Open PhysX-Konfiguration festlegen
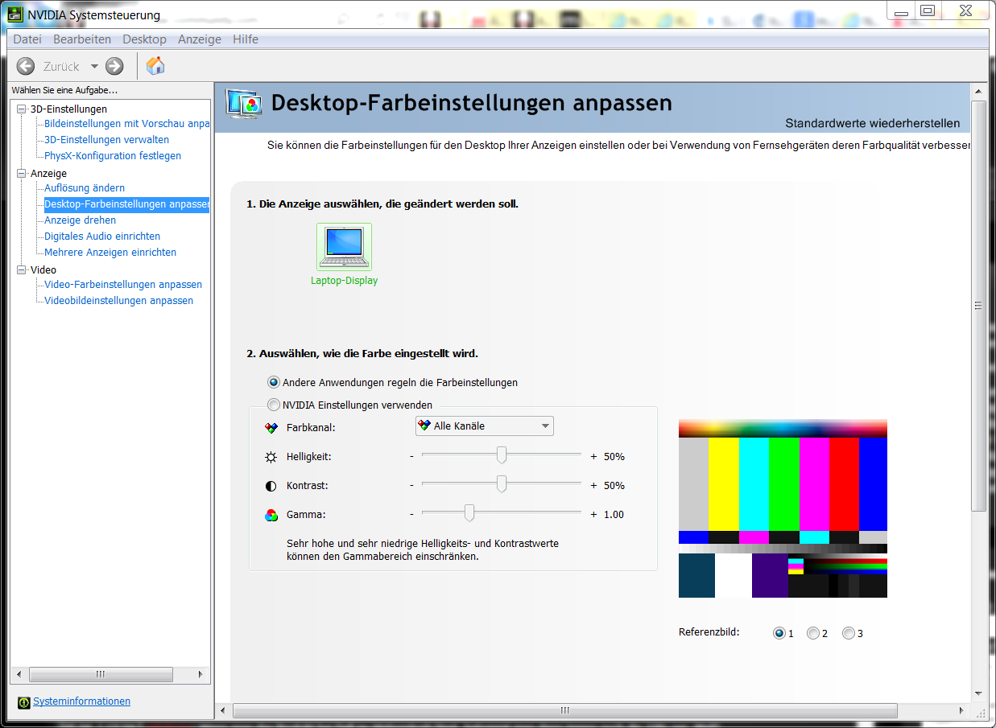Screen dimensions: 996x728 (x=113, y=156)
